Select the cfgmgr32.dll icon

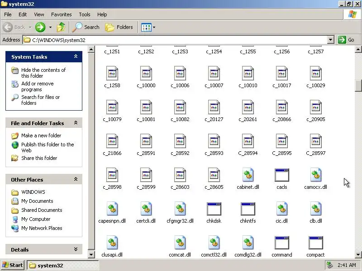click(x=180, y=209)
